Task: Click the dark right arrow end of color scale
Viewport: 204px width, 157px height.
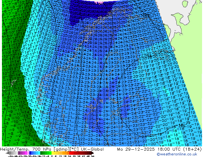Action: pos(92,153)
